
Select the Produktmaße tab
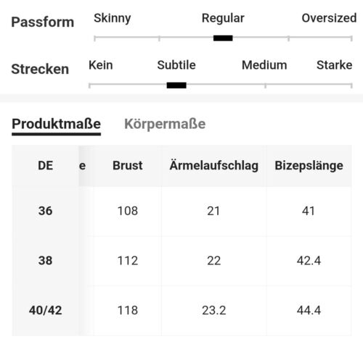[56, 125]
